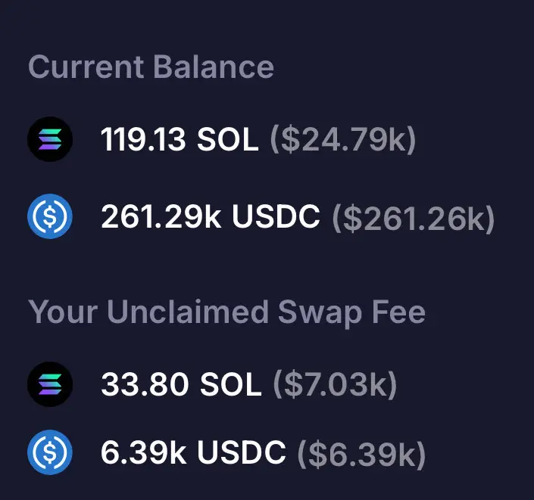Click the 261.29k balance number

162,218
